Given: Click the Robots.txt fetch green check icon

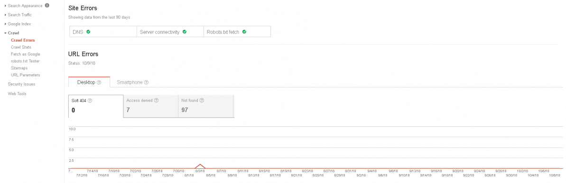Looking at the screenshot, I should click(x=244, y=32).
